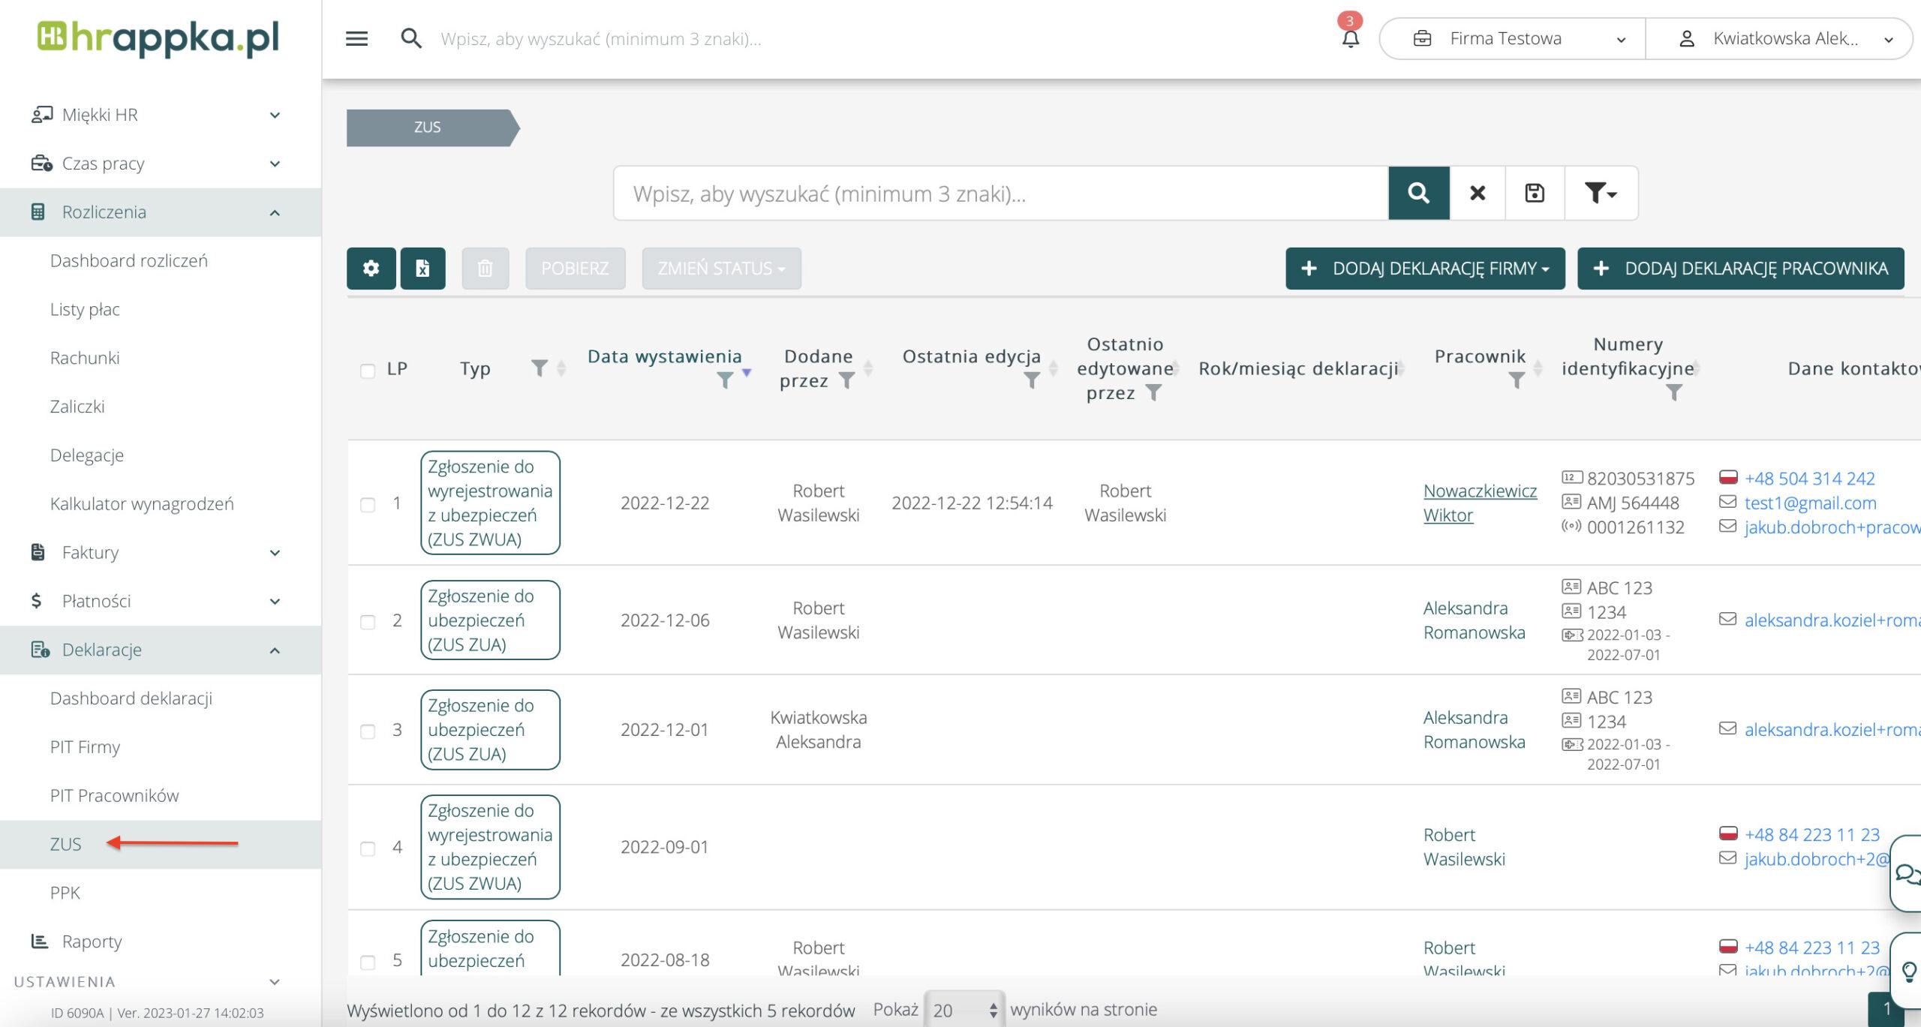The height and width of the screenshot is (1027, 1921).
Task: Click DODAJ DEKLARACJĘ PRACOWNIKA button
Action: (1740, 269)
